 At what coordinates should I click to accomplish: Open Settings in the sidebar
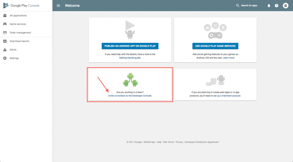(14, 58)
